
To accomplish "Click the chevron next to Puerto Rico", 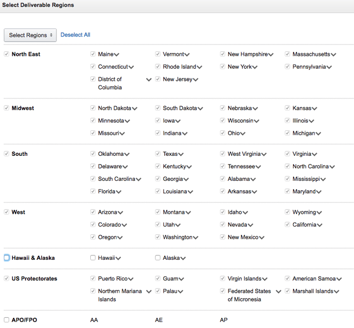I will click(131, 279).
